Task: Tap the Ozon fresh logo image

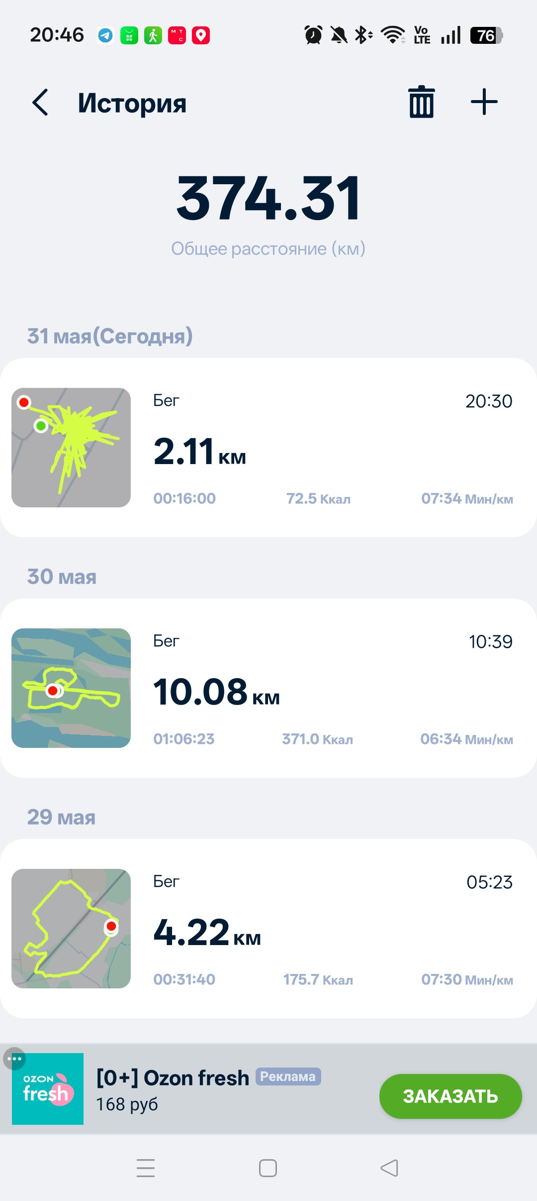Action: [x=48, y=1089]
